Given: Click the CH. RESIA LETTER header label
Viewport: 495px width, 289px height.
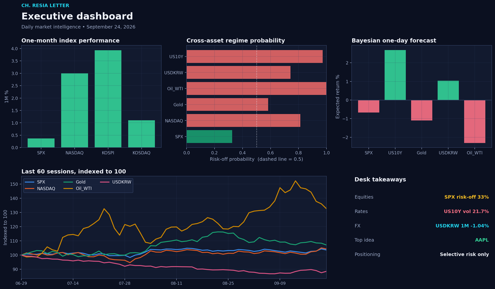Looking at the screenshot, I should (x=45, y=6).
